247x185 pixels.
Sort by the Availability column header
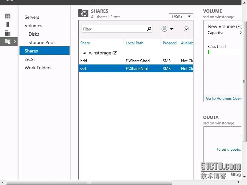pos(187,43)
